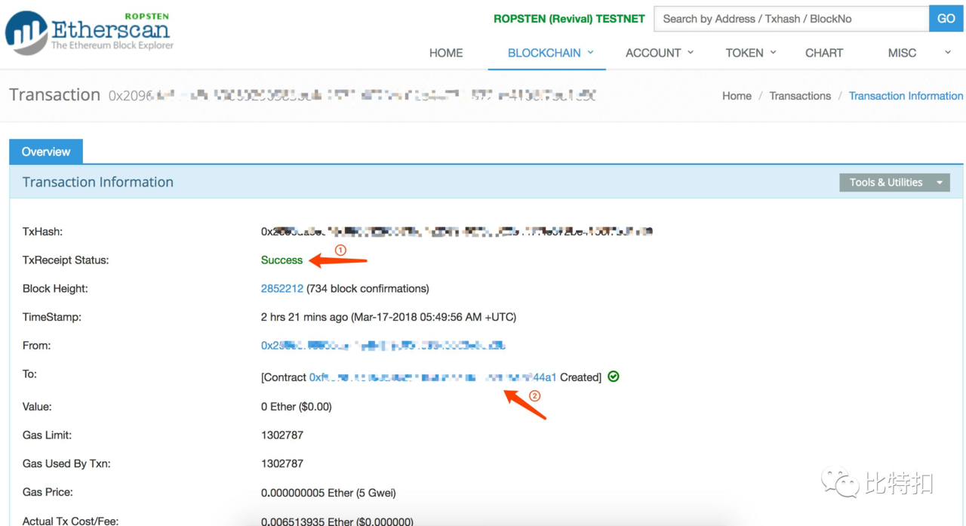Expand the TOKEN dropdown menu
The height and width of the screenshot is (526, 966).
click(x=750, y=53)
